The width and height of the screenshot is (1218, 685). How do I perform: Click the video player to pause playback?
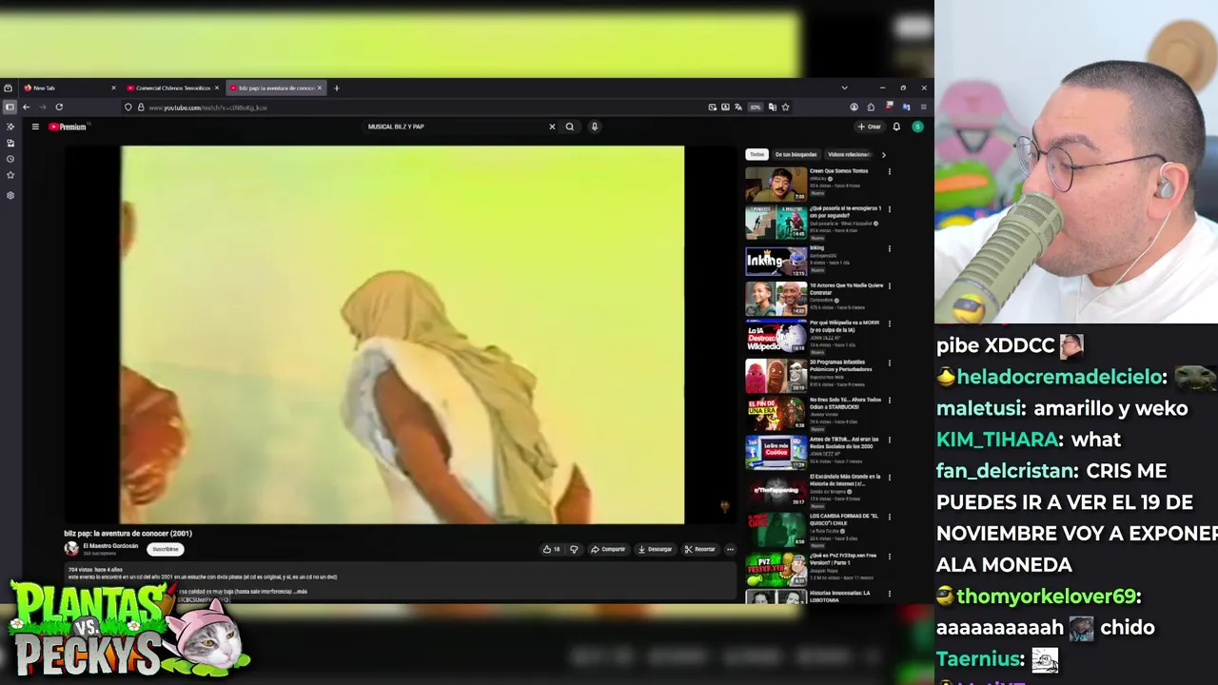[402, 334]
